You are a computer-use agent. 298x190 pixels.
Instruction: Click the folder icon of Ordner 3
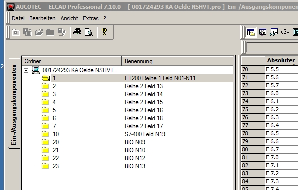(46, 94)
